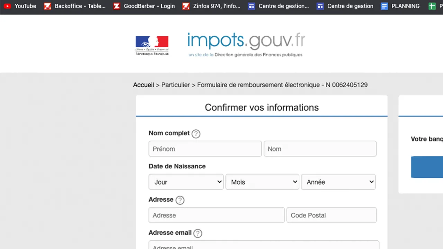443x249 pixels.
Task: Expand the Année dropdown
Action: (x=338, y=182)
